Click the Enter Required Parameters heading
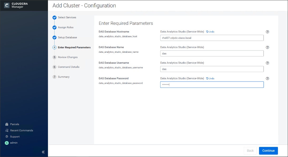 point(126,23)
